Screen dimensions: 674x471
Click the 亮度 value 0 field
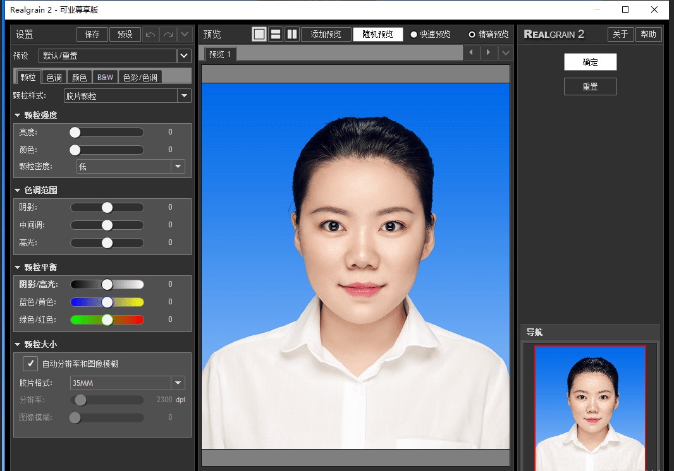[x=170, y=132]
